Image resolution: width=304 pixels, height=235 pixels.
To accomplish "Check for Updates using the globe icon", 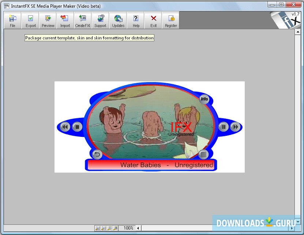I will tap(118, 20).
